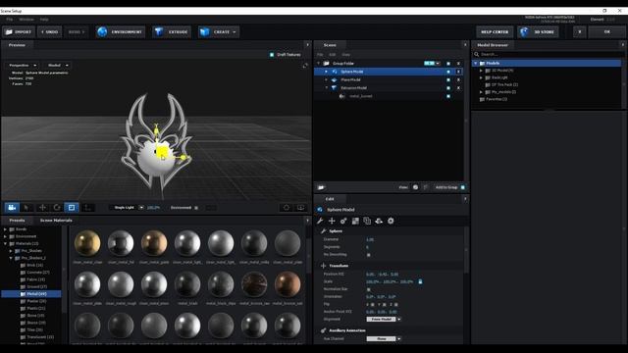Open the CREATE dropdown menu
This screenshot has height=353, width=628.
click(219, 32)
